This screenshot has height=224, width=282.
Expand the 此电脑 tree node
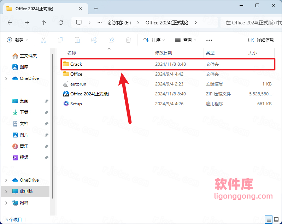click(x=6, y=191)
